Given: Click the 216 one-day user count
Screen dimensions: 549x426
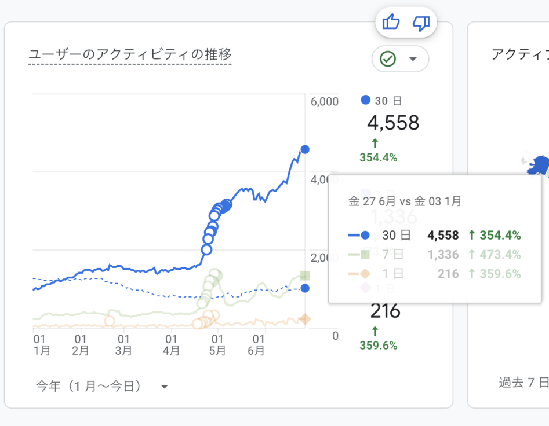Looking at the screenshot, I should tap(386, 311).
